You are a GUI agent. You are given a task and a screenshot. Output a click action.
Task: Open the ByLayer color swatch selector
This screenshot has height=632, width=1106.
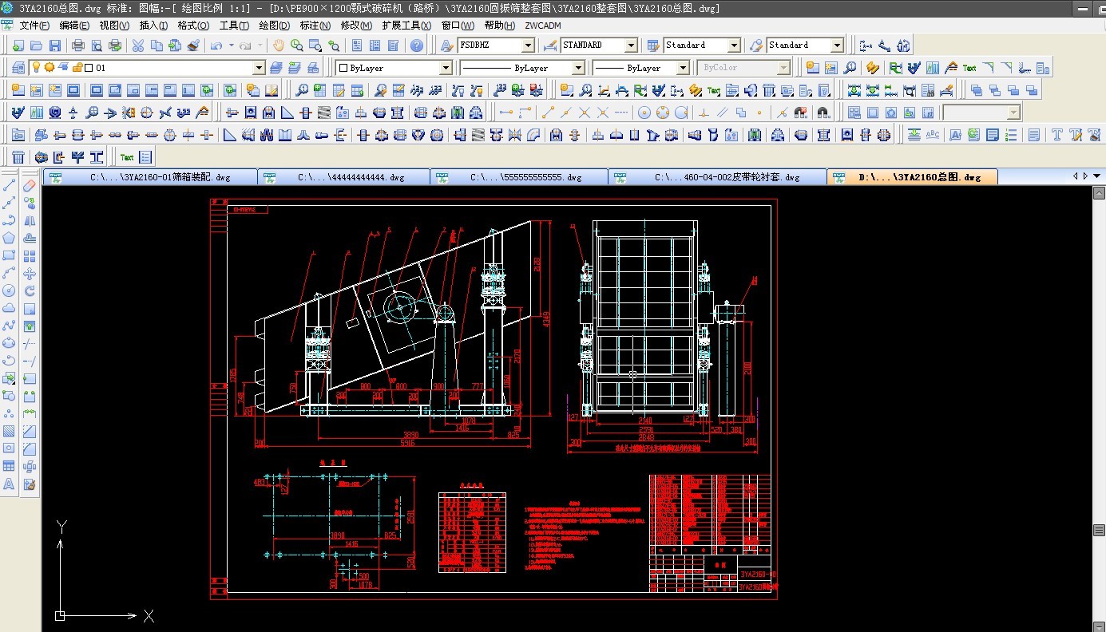coord(393,68)
